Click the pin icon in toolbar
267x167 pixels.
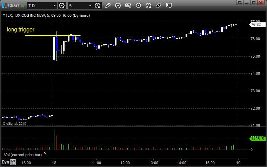[x=159, y=6]
